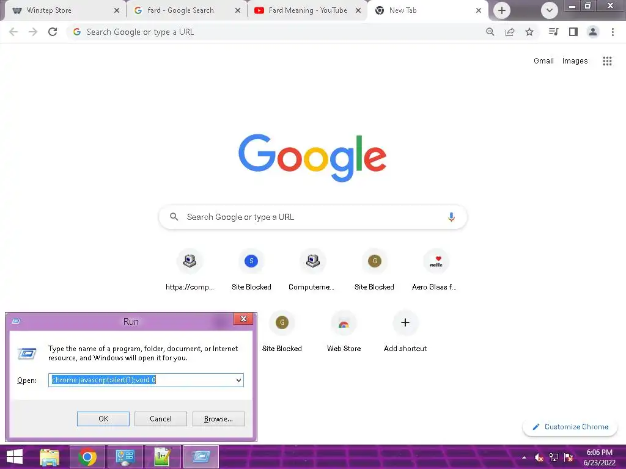Screen dimensions: 626x469
Task: Open the Site Blocked shortcut beside Web Store
Action: click(x=282, y=331)
